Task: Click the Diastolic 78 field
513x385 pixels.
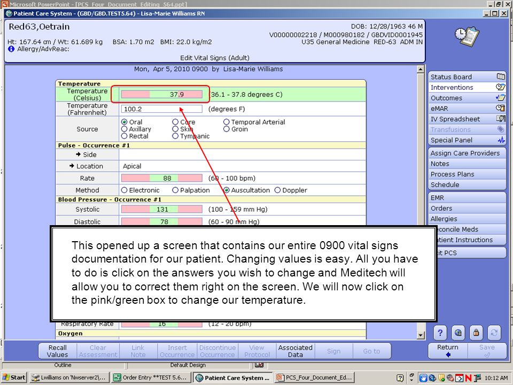Action: click(161, 221)
